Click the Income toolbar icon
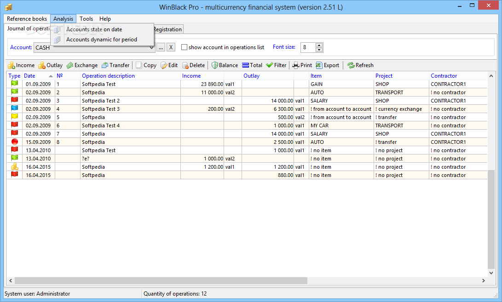The height and width of the screenshot is (302, 502). pos(12,65)
